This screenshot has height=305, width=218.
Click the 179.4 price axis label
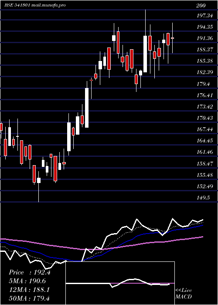tap(203, 84)
